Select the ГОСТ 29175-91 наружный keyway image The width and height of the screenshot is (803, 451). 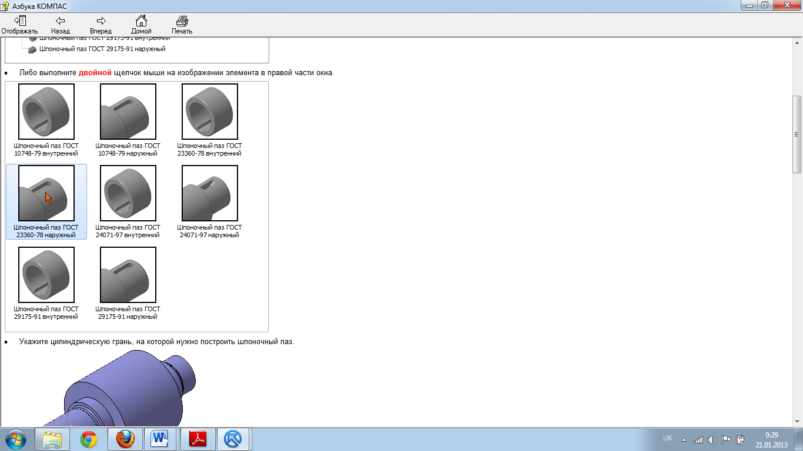pos(128,275)
